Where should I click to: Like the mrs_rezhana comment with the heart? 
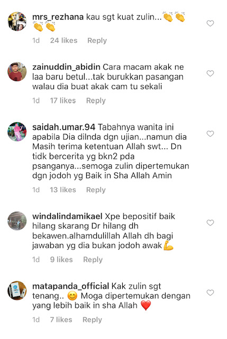click(x=210, y=23)
